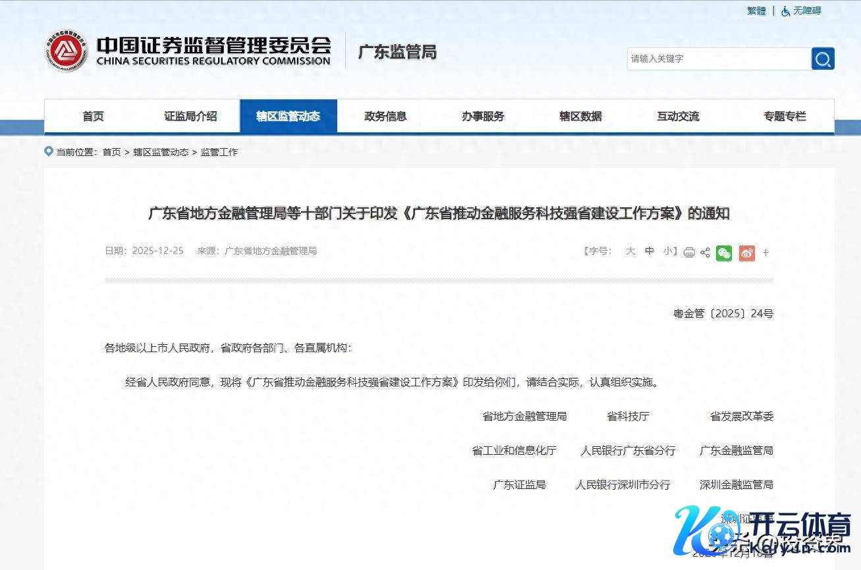Screen dimensions: 861x570
Task: Click the 无障碍 accessibility wheelchair icon
Action: [785, 11]
